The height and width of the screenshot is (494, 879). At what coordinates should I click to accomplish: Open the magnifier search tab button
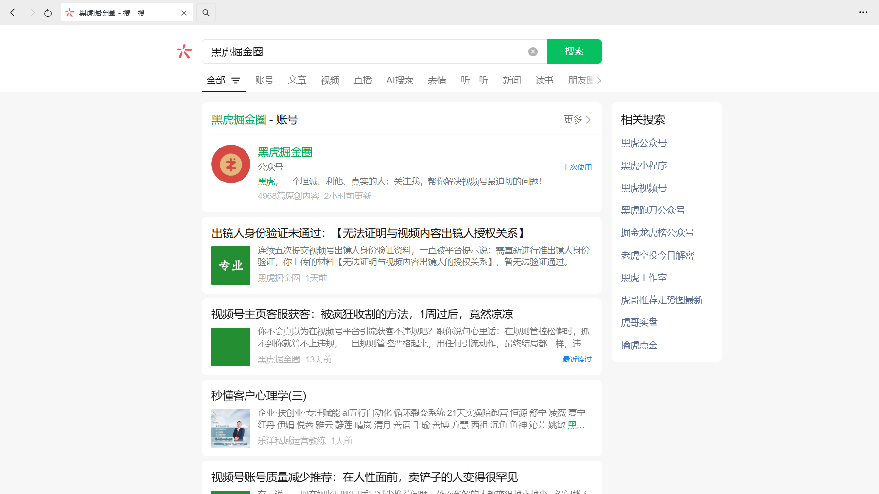pos(206,13)
